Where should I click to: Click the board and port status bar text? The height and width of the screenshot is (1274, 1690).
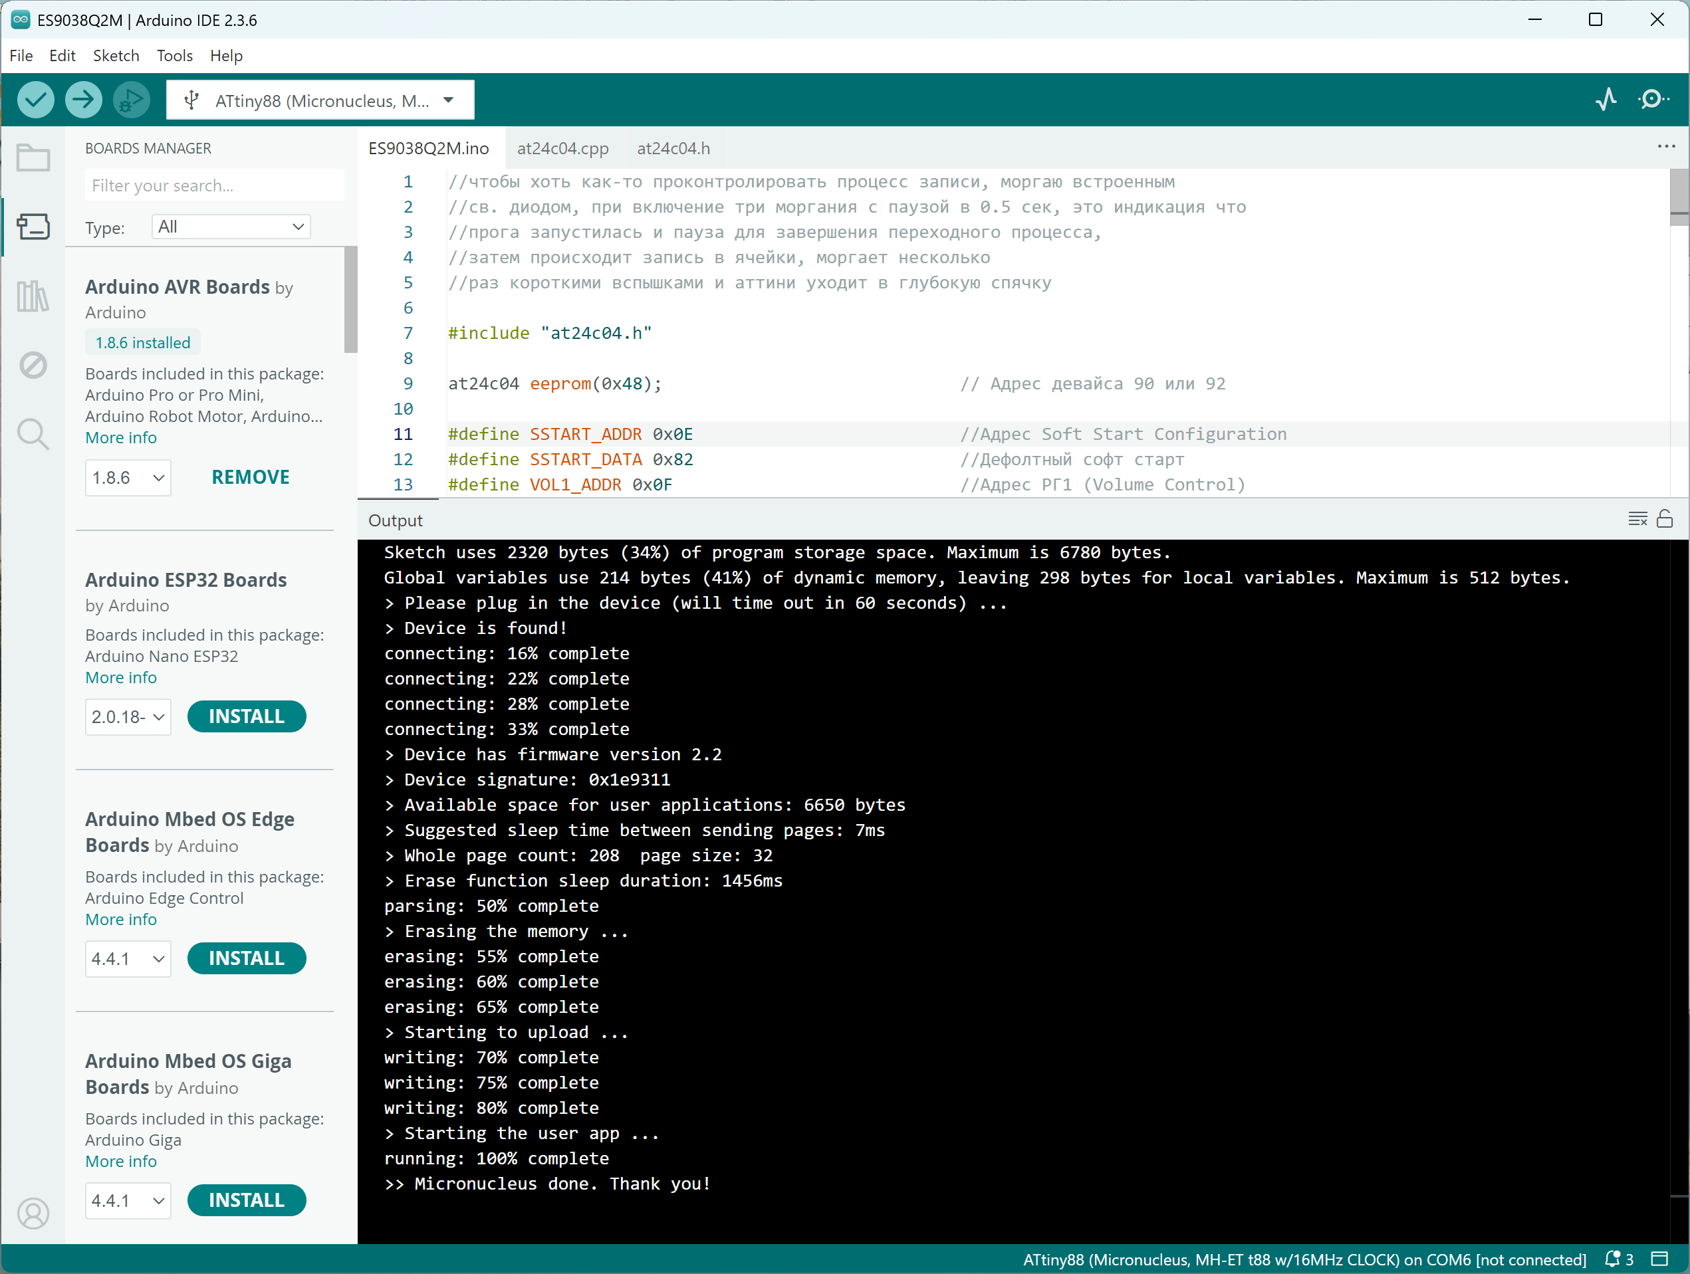(x=1304, y=1259)
